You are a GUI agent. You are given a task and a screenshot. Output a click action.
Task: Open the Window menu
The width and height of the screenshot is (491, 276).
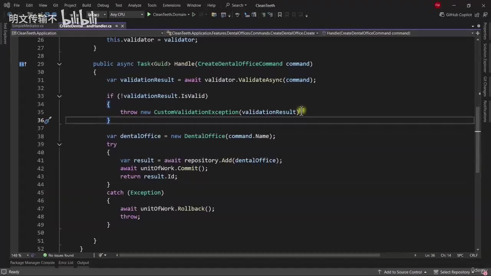[x=194, y=5]
